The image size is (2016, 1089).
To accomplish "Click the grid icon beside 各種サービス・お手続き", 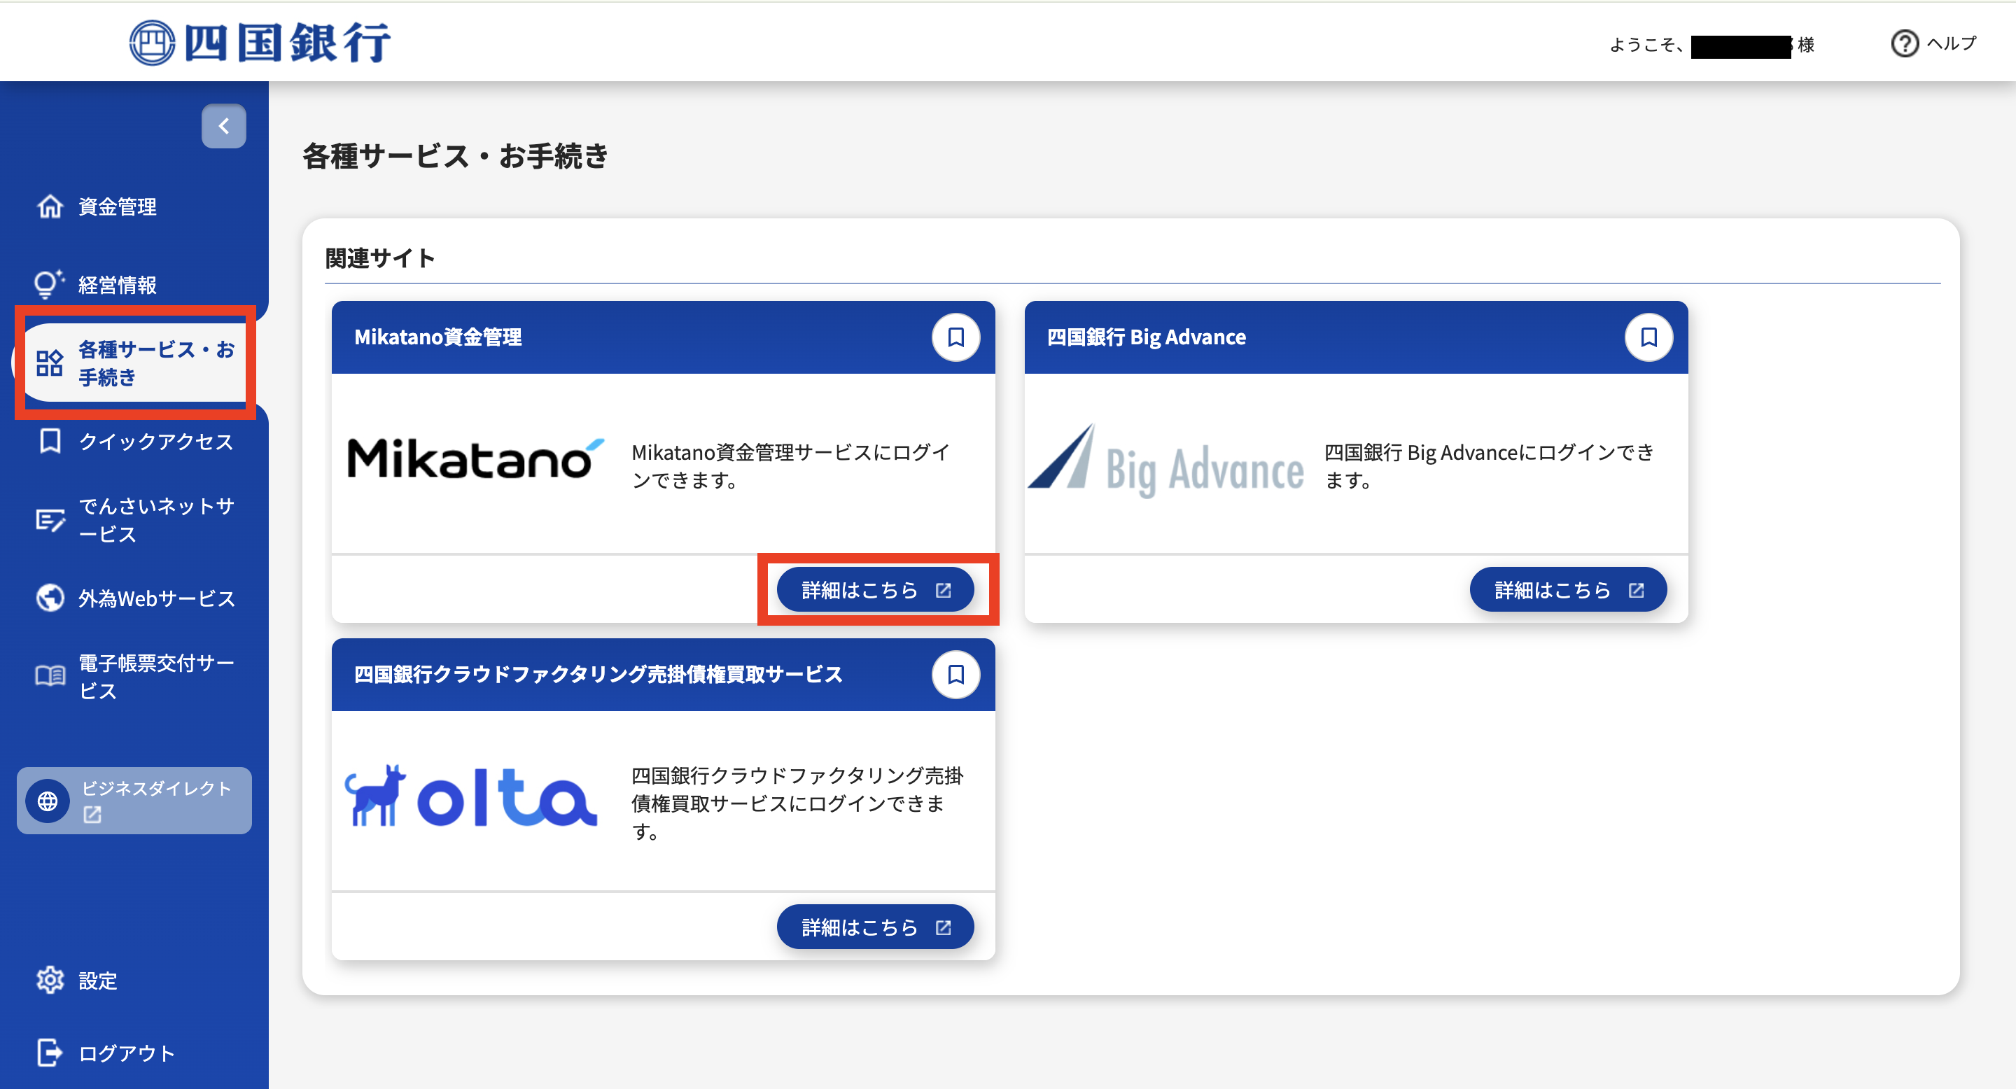I will [x=49, y=363].
